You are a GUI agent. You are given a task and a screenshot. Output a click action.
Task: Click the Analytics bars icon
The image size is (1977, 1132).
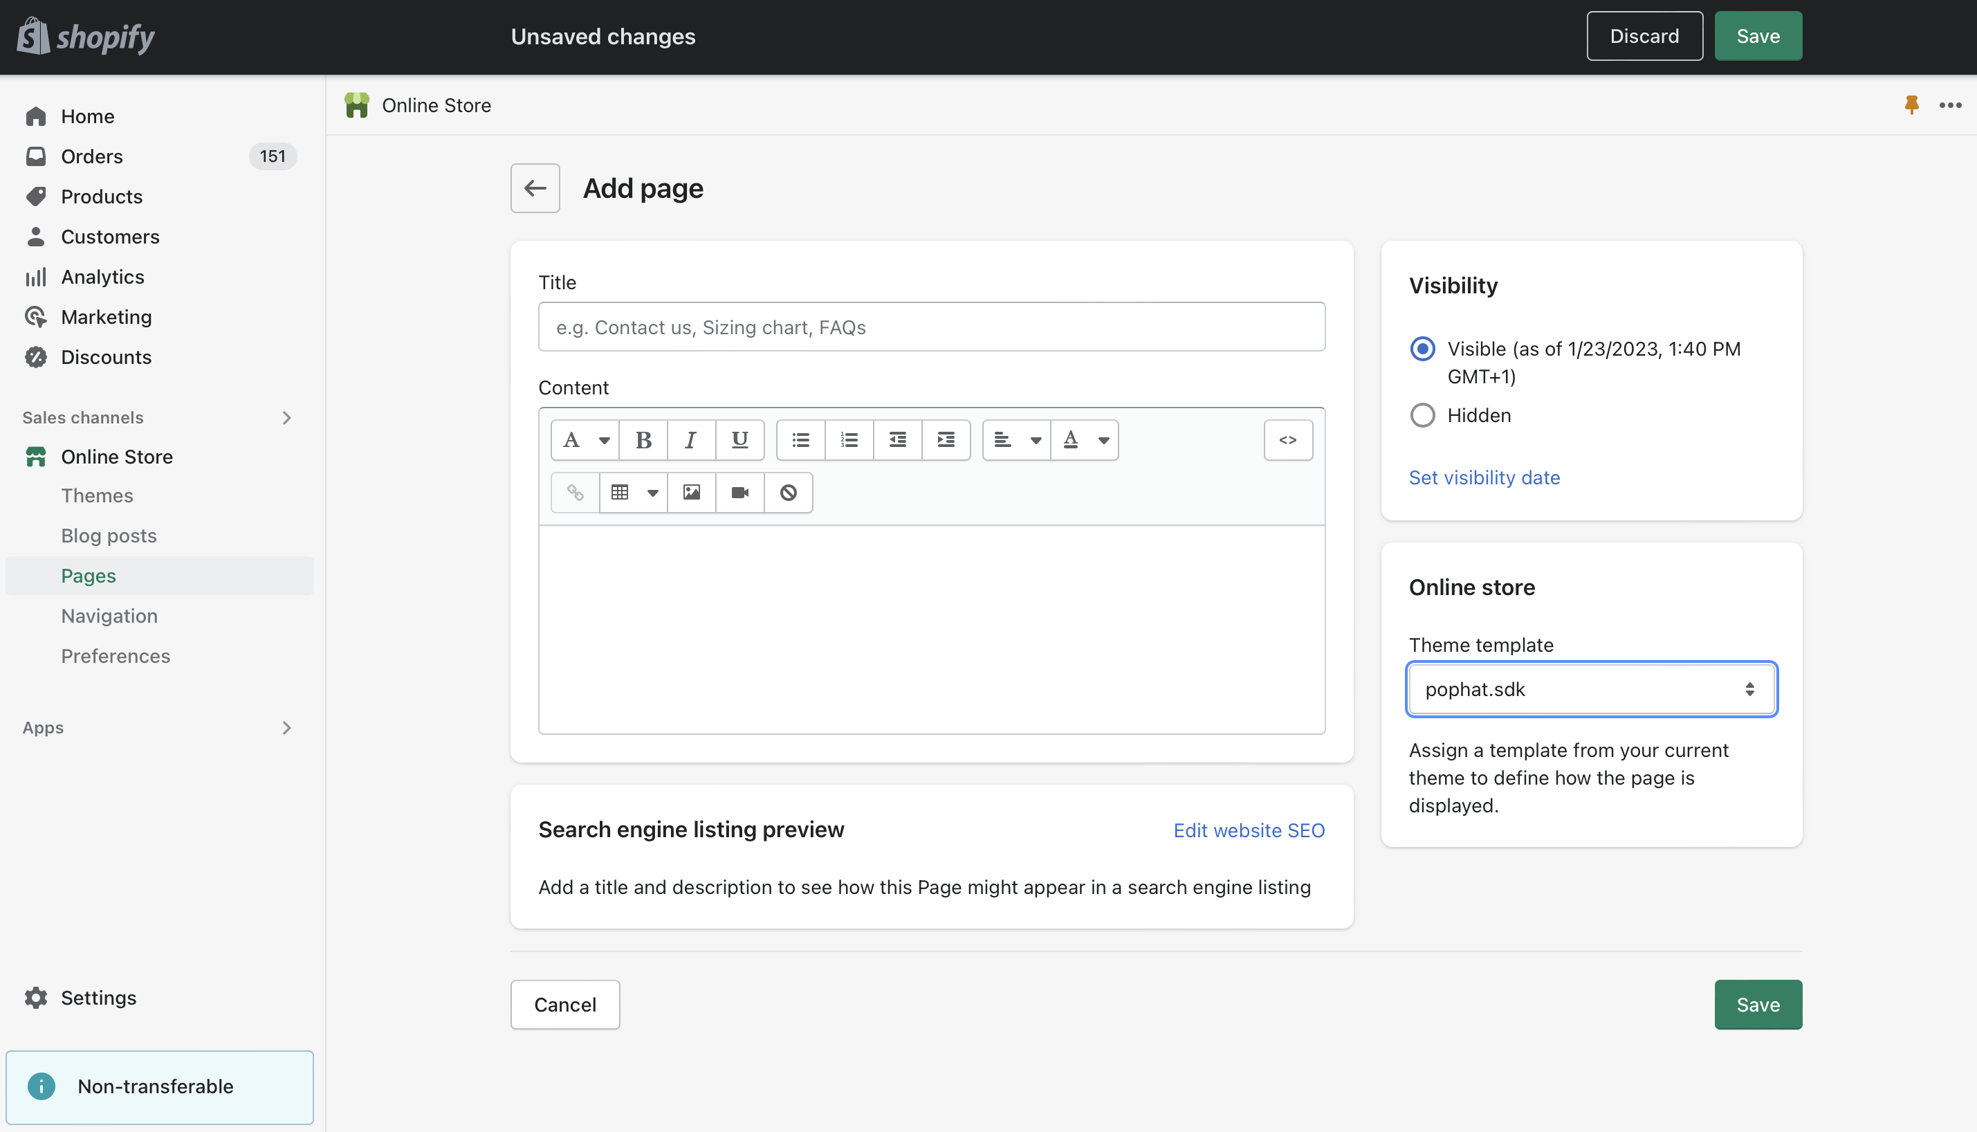[36, 277]
